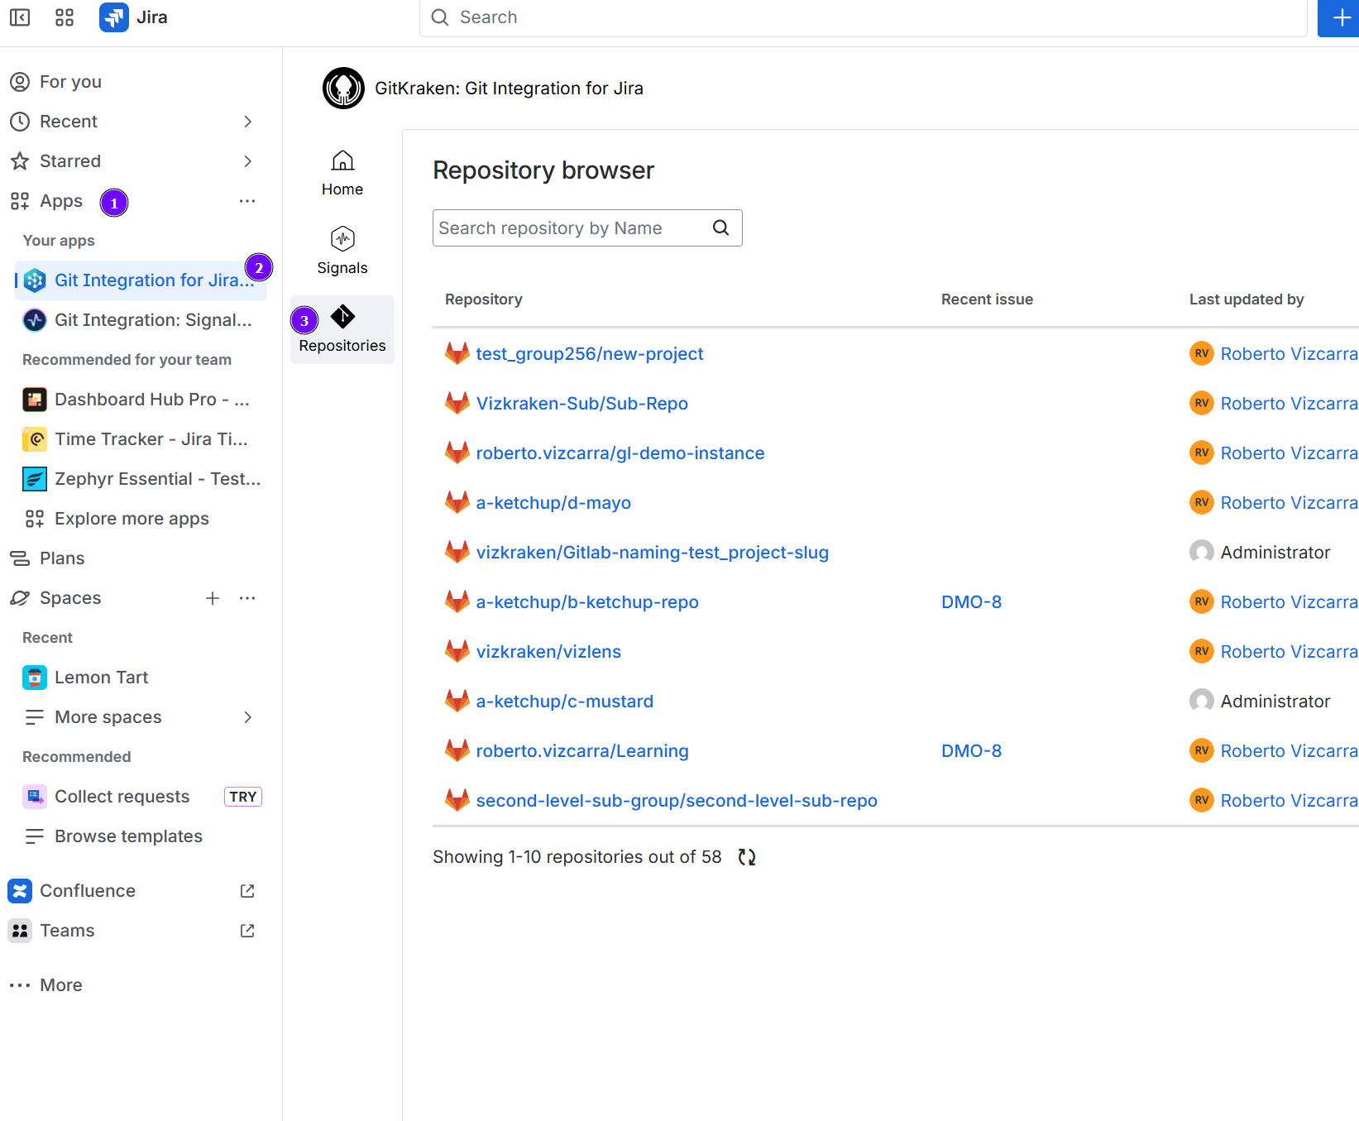The height and width of the screenshot is (1121, 1359).
Task: Open Confluence from the sidebar
Action: 88,891
